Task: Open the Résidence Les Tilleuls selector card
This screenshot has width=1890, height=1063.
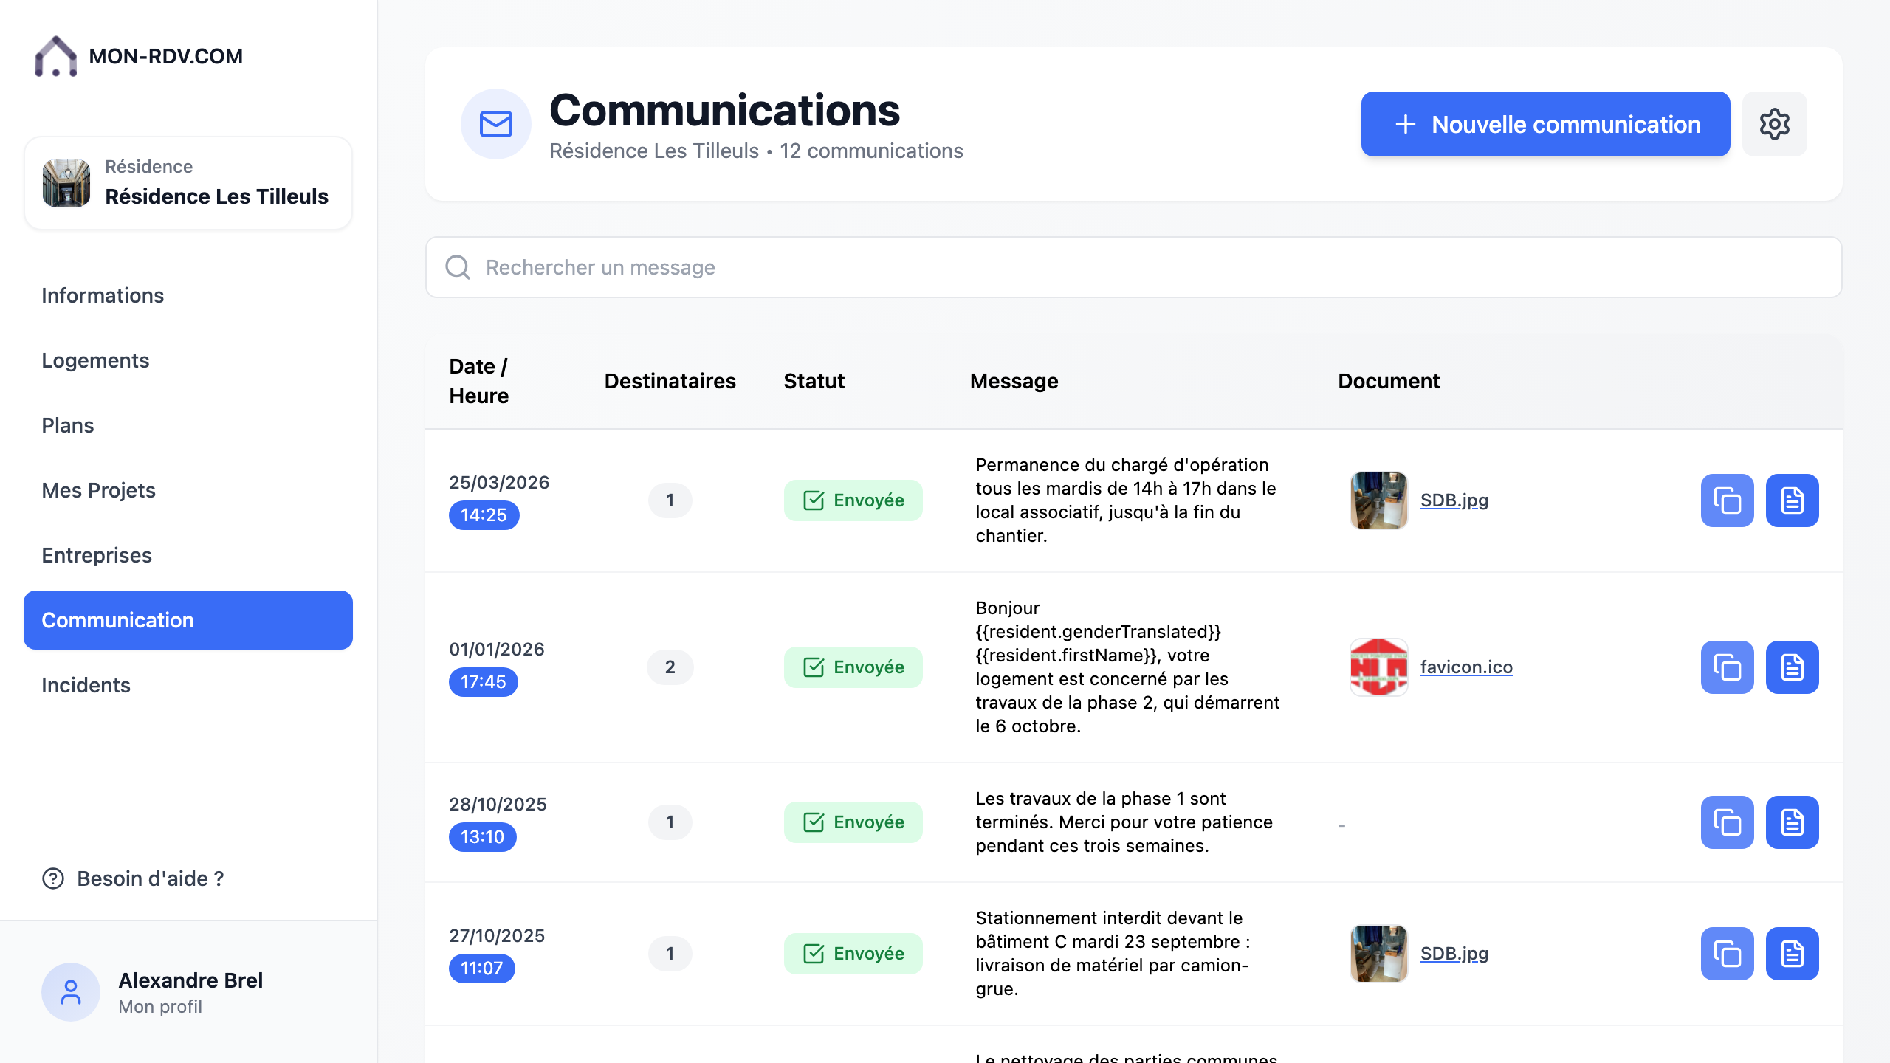Action: point(188,183)
